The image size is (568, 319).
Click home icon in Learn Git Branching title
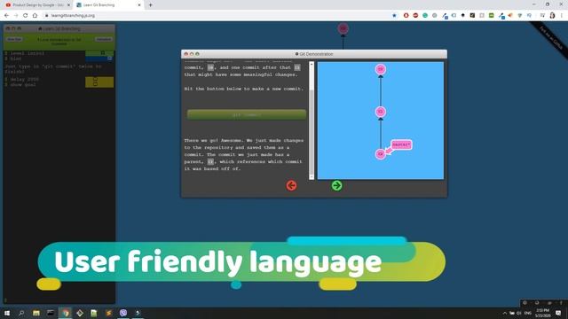coord(40,28)
